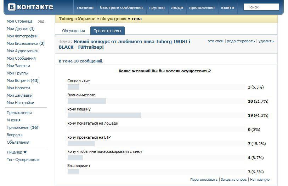
Task: Click выйти to log out
Action: click(227, 7)
